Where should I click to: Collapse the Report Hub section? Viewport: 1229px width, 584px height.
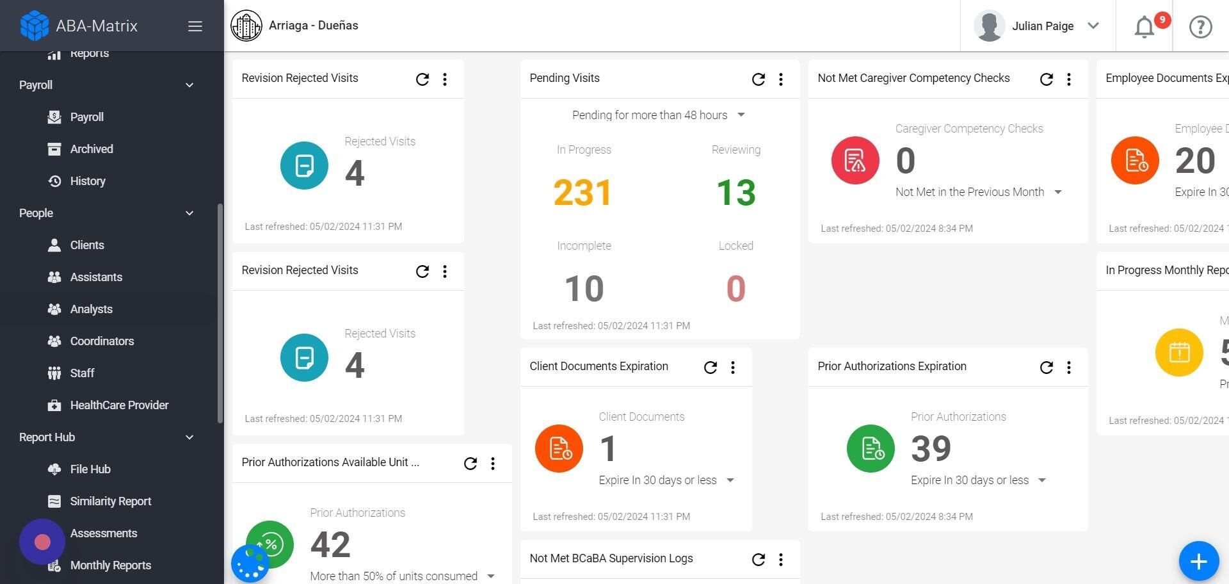coord(189,437)
